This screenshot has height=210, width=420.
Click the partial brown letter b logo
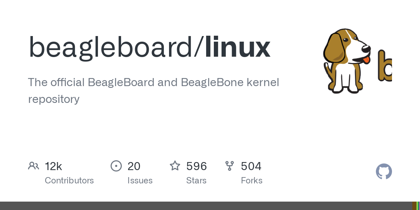coord(385,66)
